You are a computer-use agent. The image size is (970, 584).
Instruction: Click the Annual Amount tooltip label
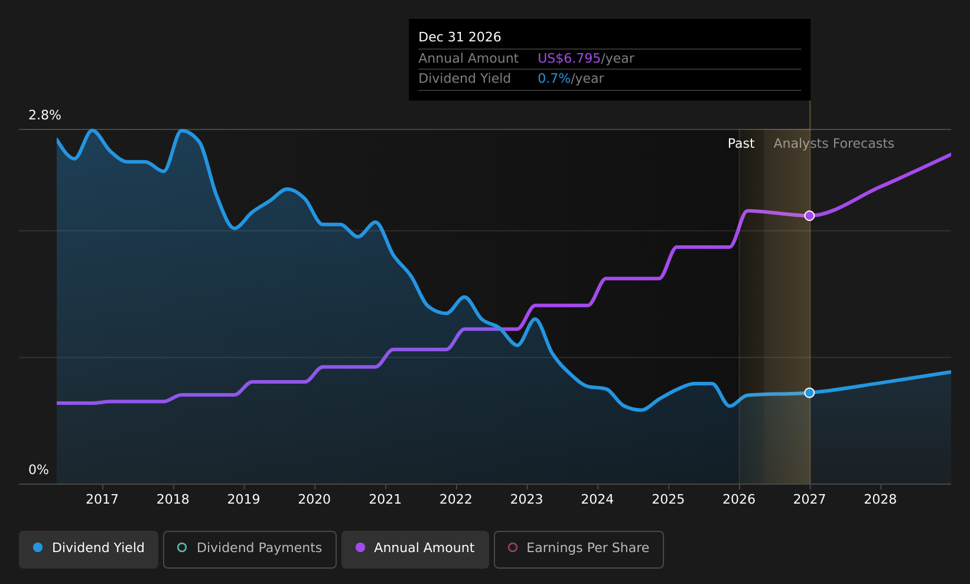[x=468, y=59]
